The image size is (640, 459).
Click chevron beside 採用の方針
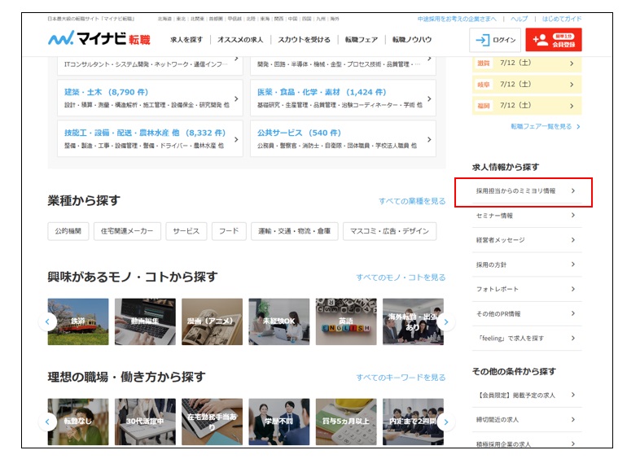click(573, 264)
